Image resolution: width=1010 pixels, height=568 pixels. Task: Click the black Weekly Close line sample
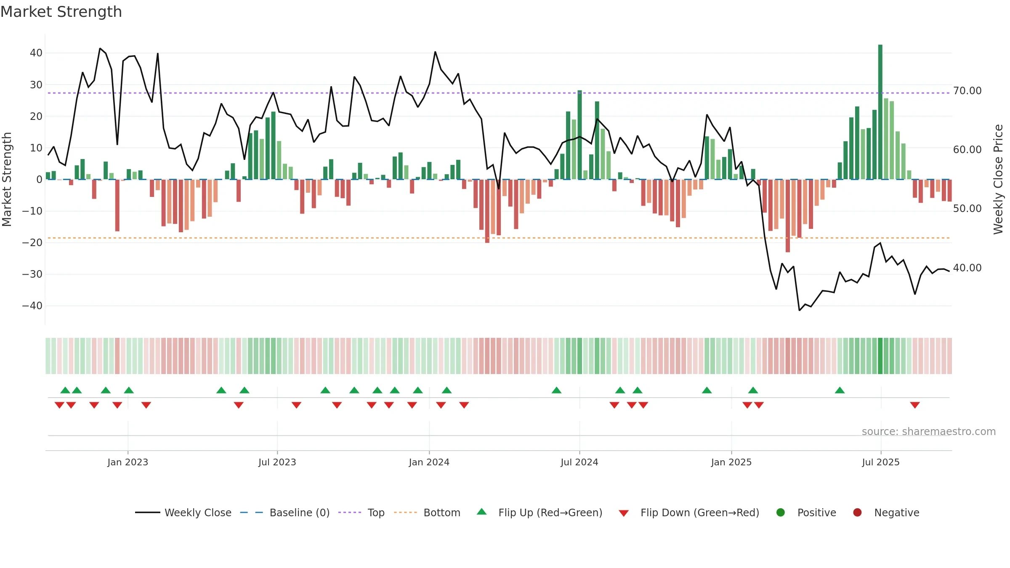[148, 512]
